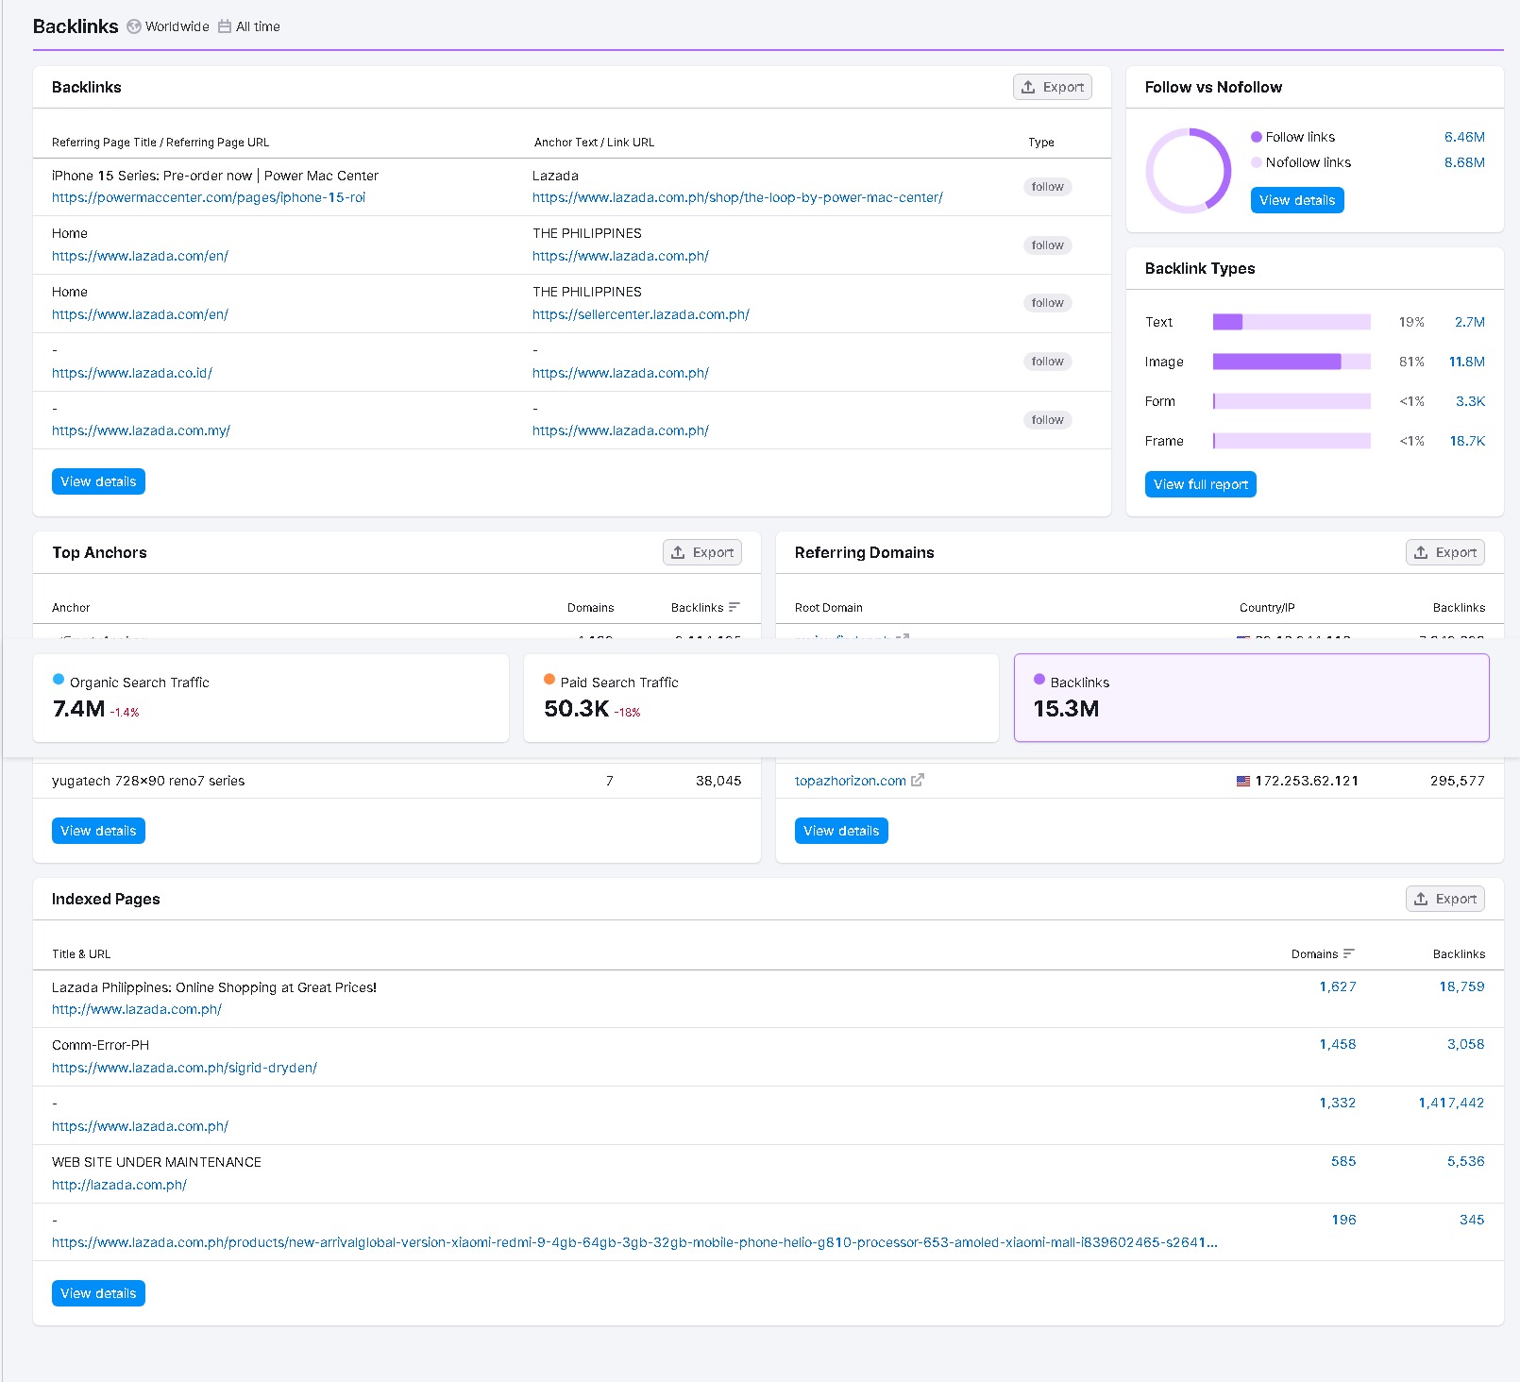
Task: Open the https://www.lazada.com.my/ referring page link
Action: pos(141,430)
